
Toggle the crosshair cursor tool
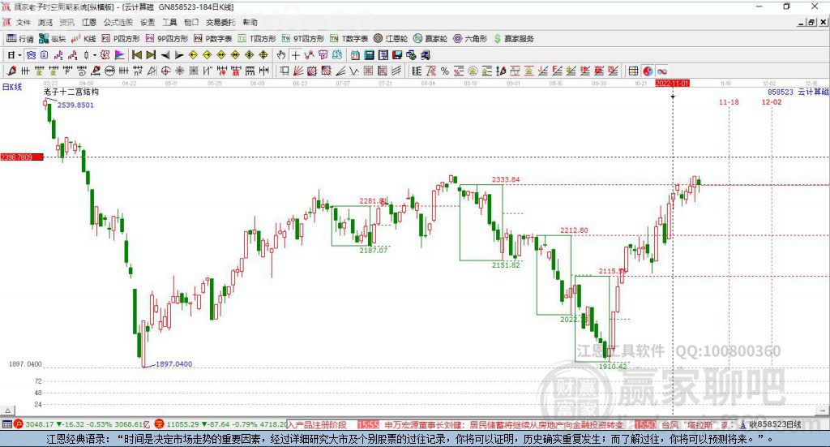pyautogui.click(x=295, y=55)
